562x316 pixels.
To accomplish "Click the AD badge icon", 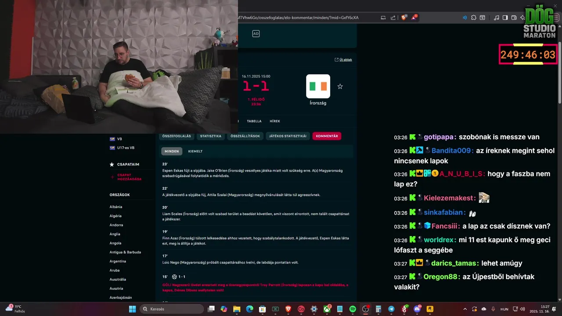I will pyautogui.click(x=256, y=34).
